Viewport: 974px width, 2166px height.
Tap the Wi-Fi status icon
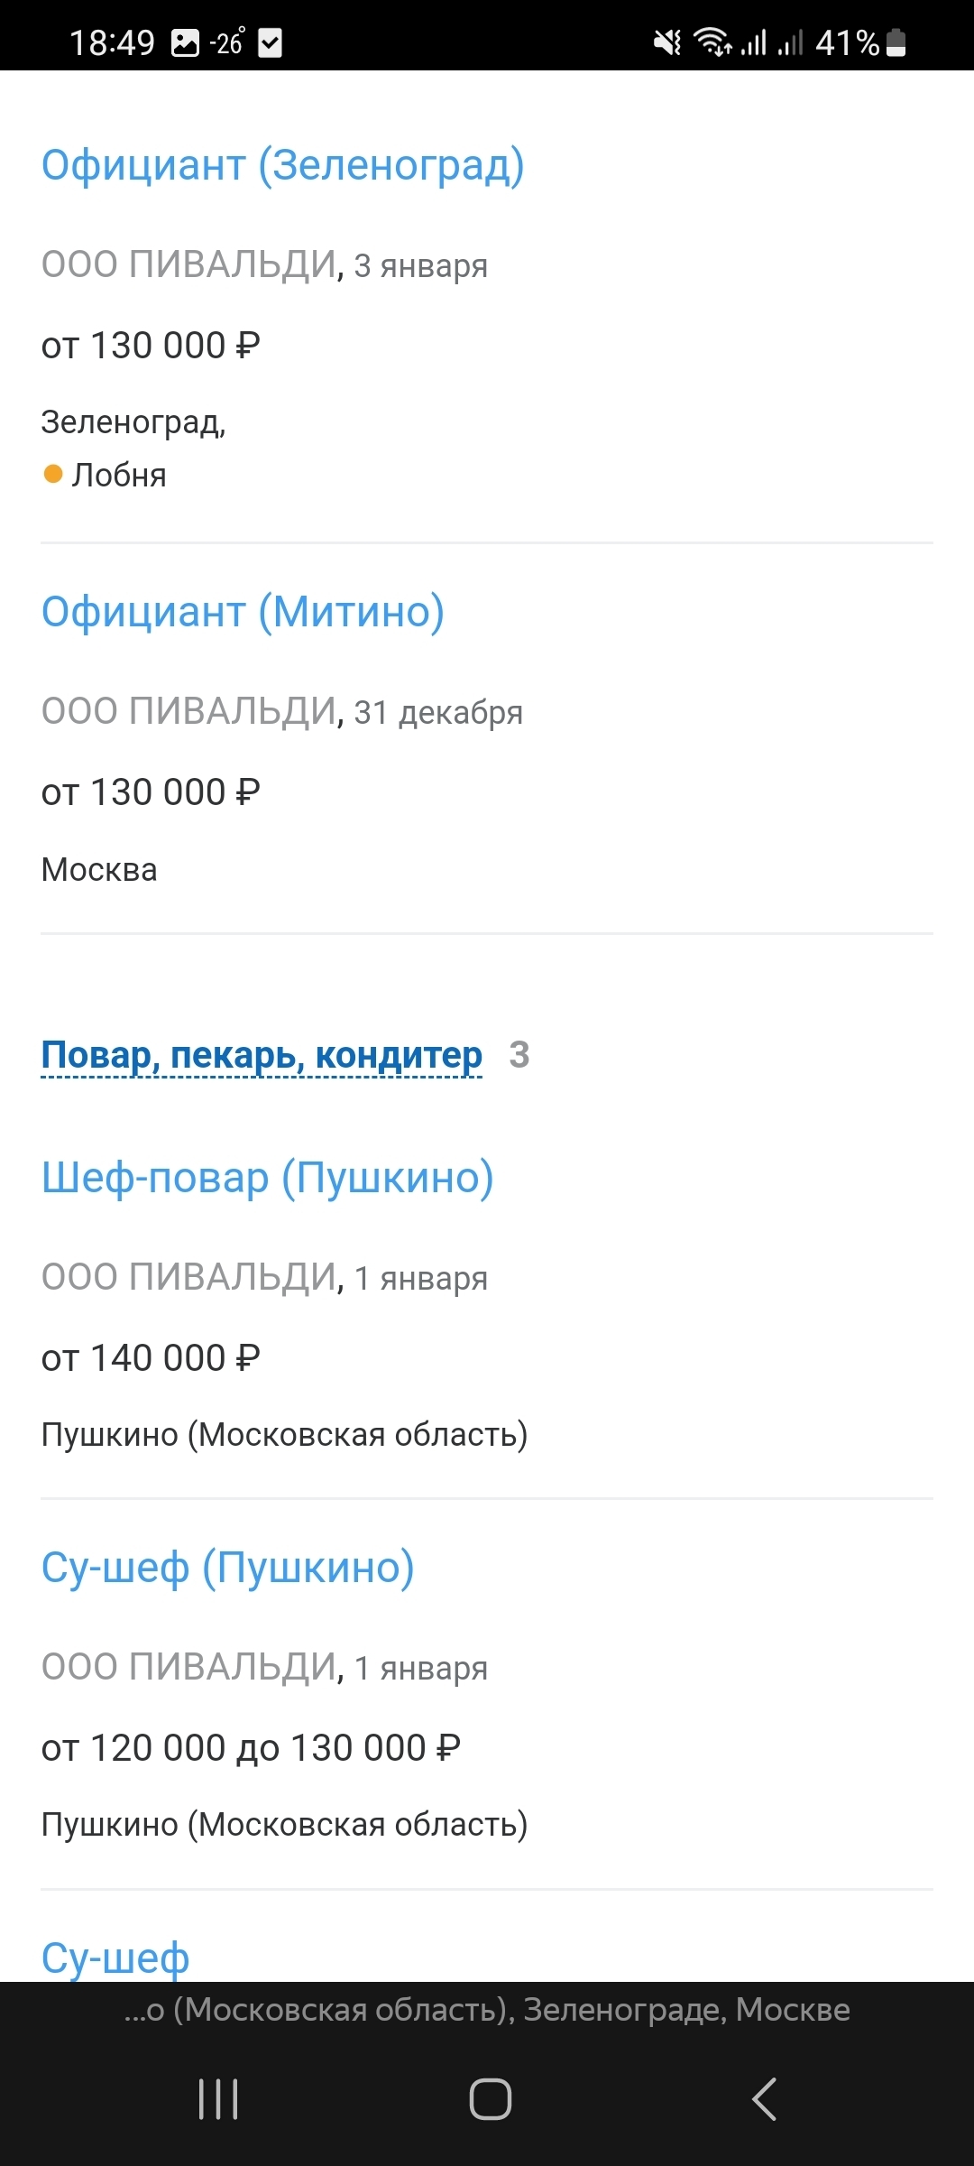pos(712,42)
